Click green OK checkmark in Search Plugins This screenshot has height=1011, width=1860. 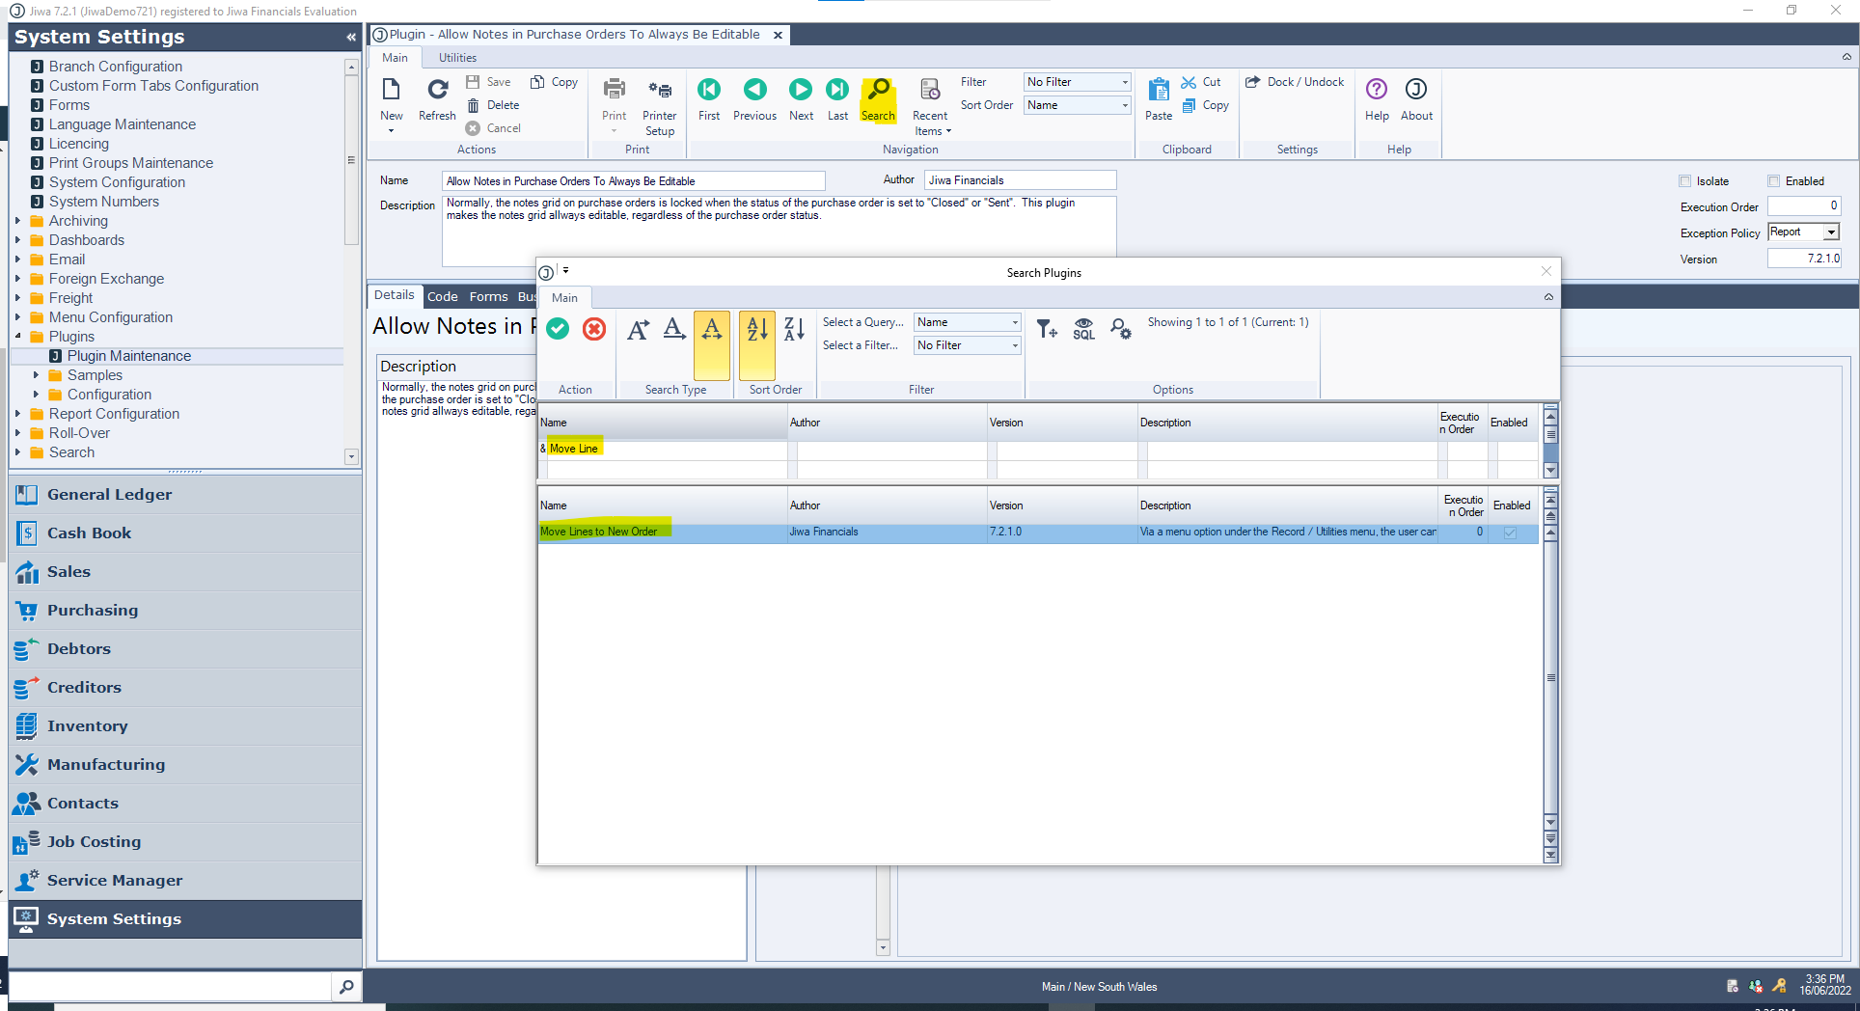click(558, 329)
